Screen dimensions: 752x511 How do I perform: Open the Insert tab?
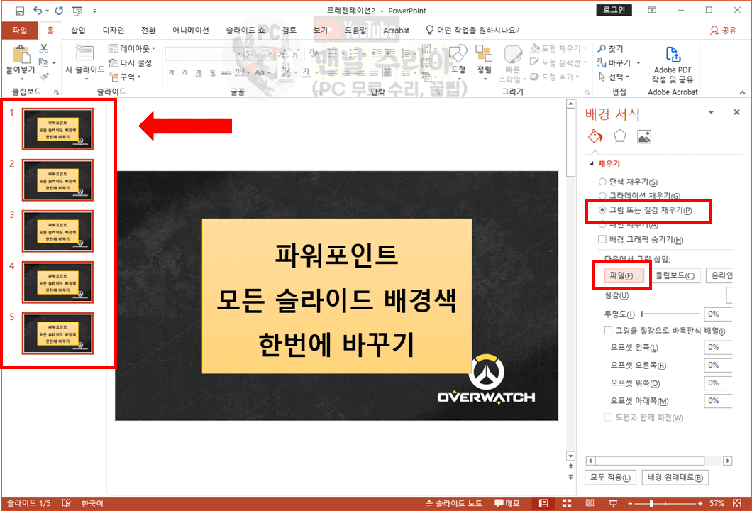(78, 31)
